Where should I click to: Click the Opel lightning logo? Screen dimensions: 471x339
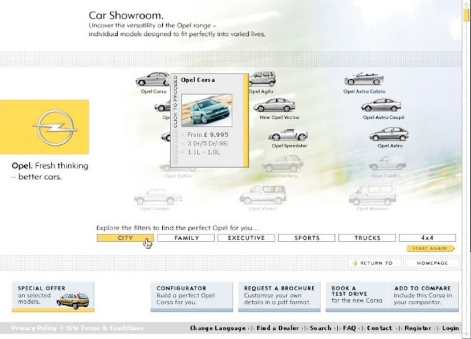pos(55,128)
